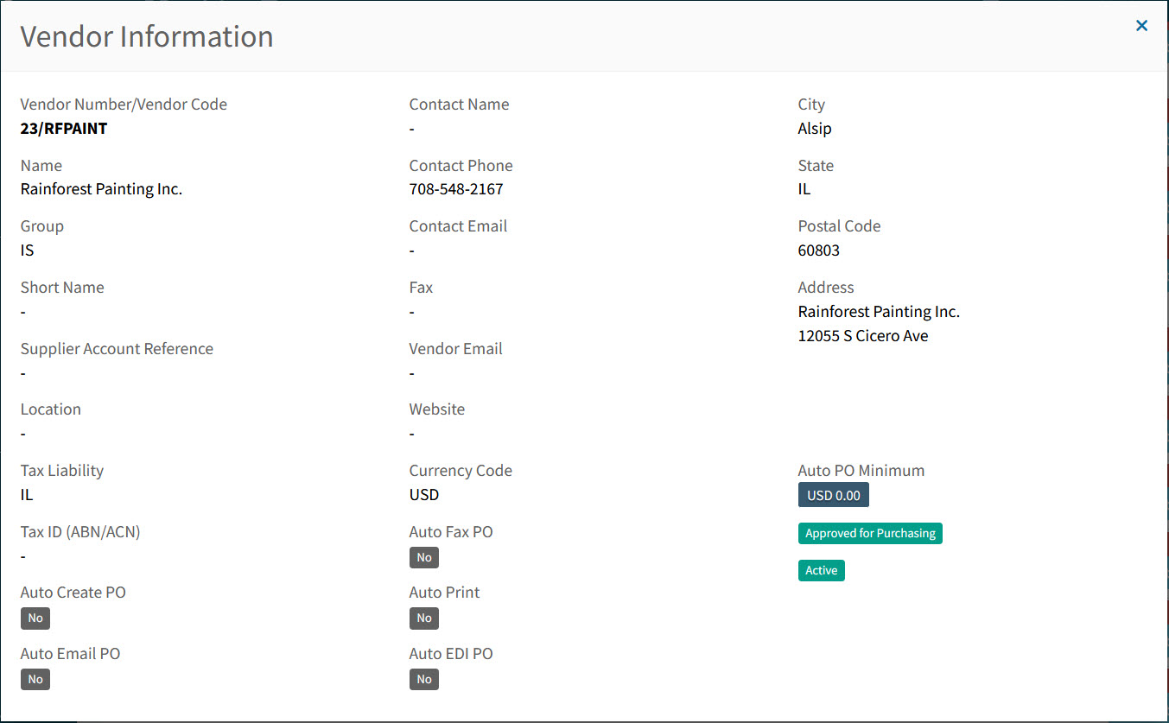
Task: Click the postal code 60803
Action: pos(818,251)
